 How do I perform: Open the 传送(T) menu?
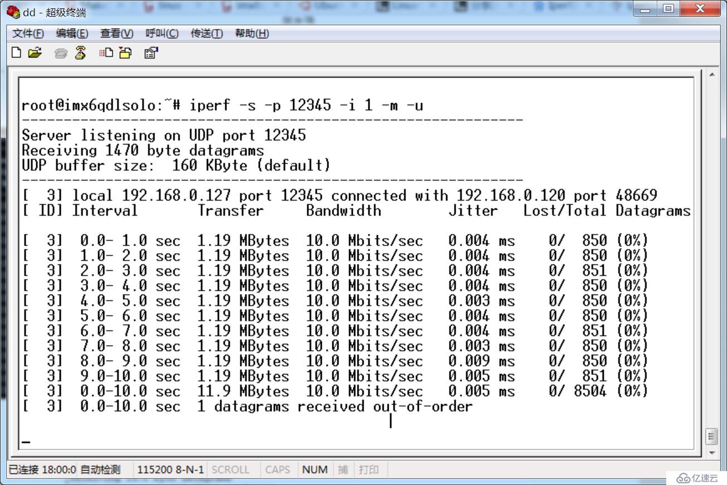coord(206,33)
